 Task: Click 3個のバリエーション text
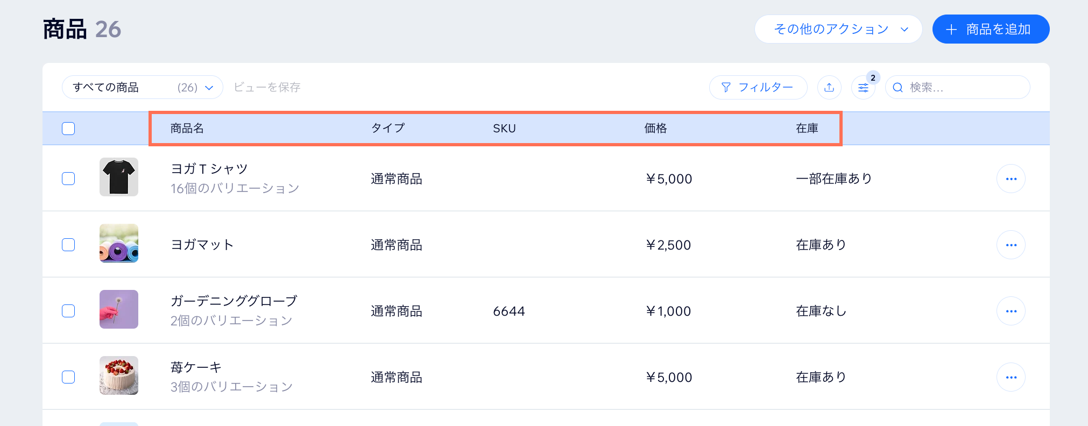[x=231, y=387]
